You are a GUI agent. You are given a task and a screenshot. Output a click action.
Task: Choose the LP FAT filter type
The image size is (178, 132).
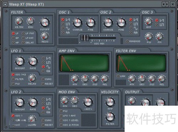23,33
